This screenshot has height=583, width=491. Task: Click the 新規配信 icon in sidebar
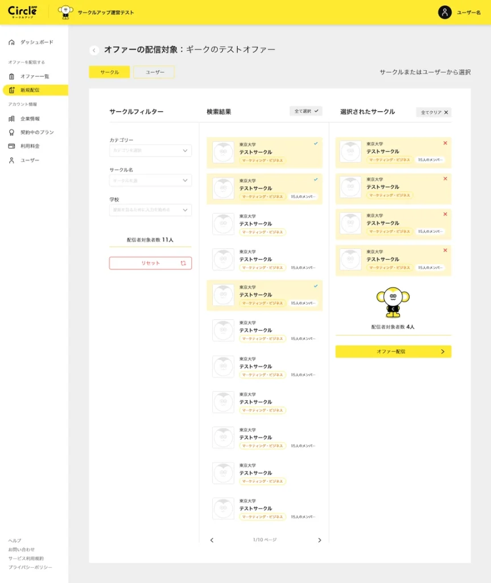click(11, 90)
